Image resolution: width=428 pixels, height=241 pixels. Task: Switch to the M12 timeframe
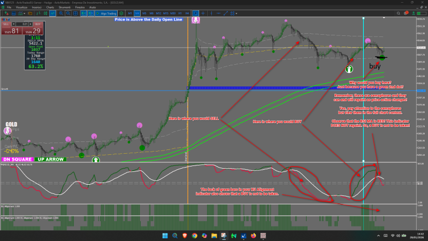tap(158, 13)
